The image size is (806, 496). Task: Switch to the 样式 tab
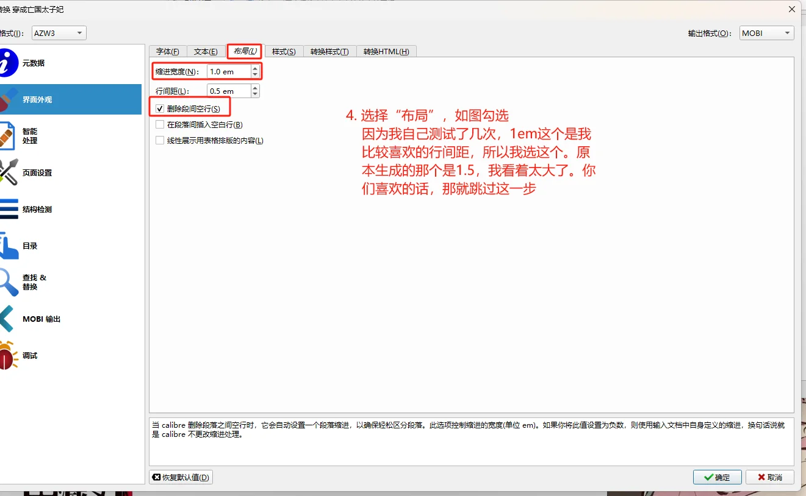284,51
